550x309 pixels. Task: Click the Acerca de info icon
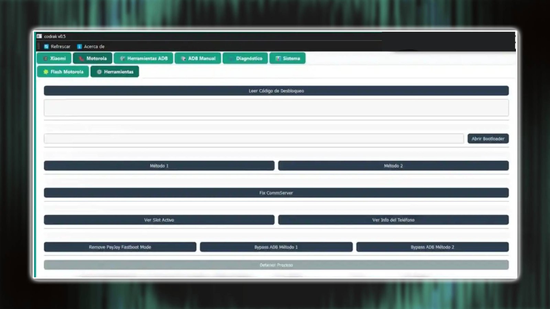(x=79, y=47)
